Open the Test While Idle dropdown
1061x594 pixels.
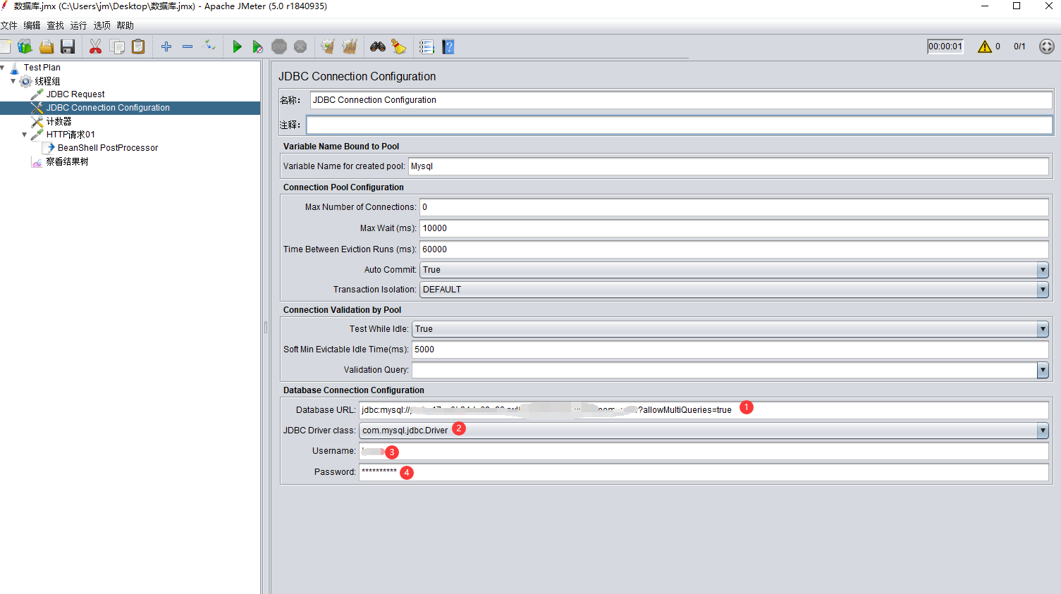pos(1043,329)
